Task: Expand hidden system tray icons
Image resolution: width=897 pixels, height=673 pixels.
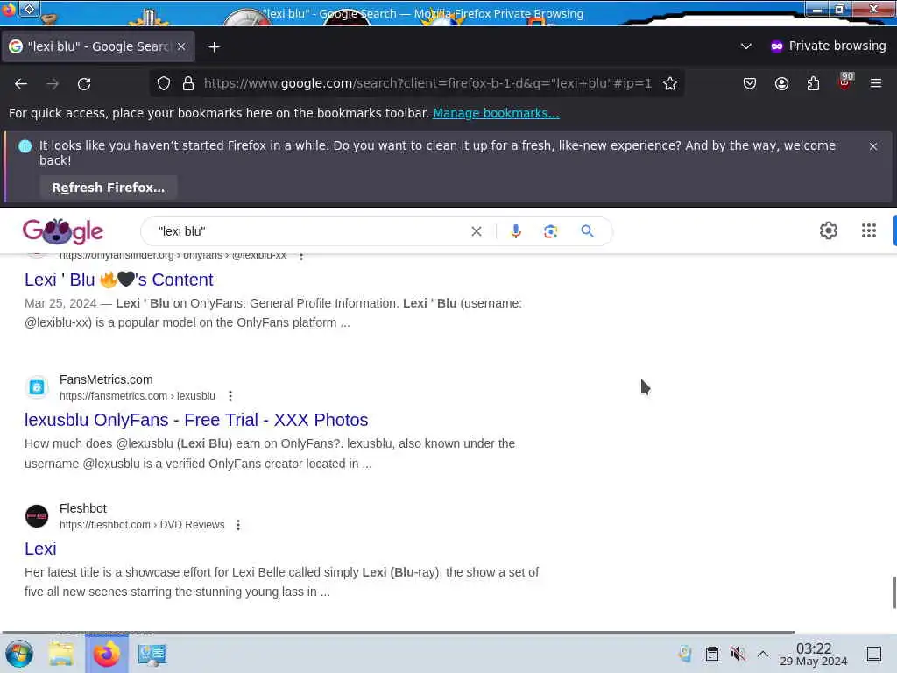Action: (763, 654)
